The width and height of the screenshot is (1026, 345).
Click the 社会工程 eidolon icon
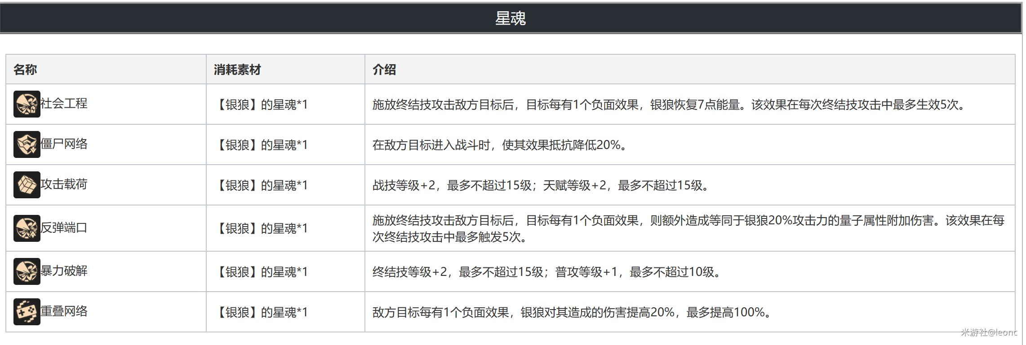27,104
